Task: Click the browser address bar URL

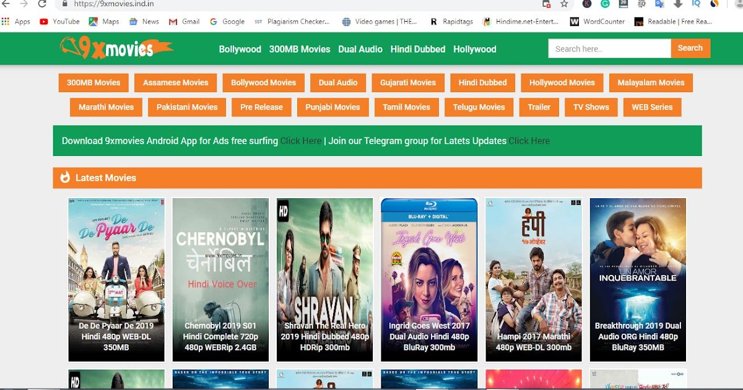Action: pyautogui.click(x=114, y=4)
